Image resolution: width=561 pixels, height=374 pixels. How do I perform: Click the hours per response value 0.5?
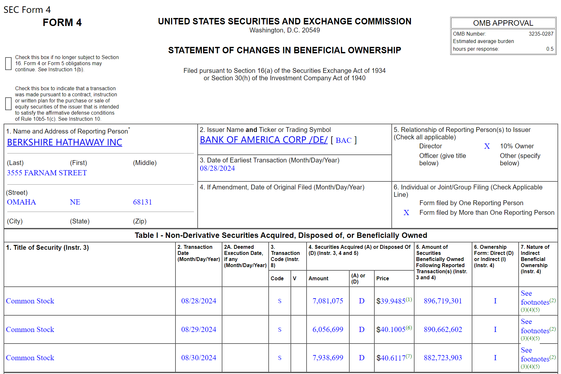click(x=550, y=49)
